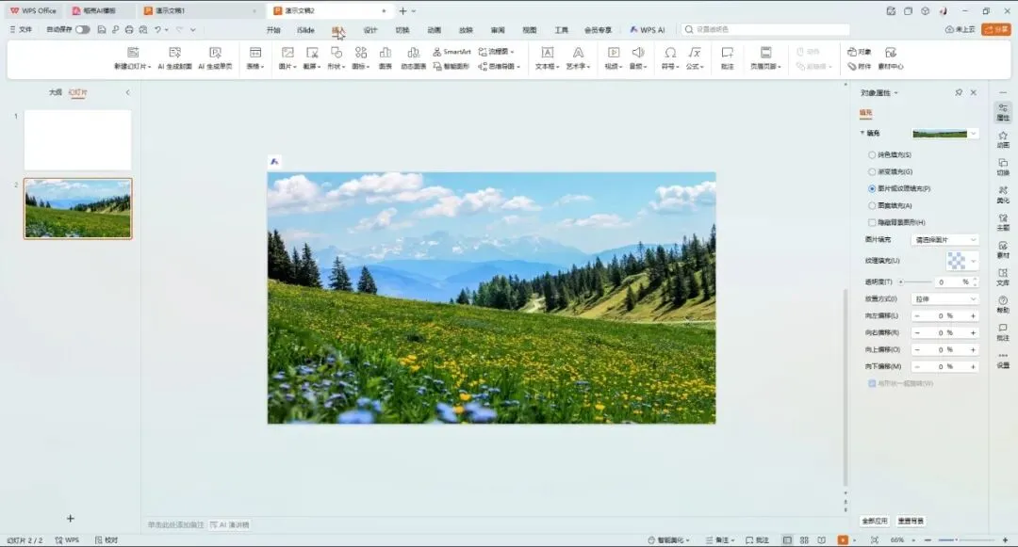This screenshot has height=547, width=1018.
Task: Click AI generate single page (AI 生成单页) icon
Action: (215, 53)
